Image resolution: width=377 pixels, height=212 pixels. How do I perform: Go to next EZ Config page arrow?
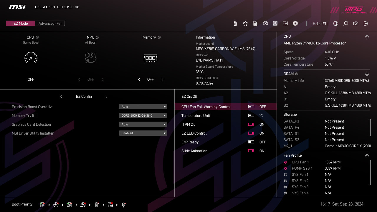(x=106, y=97)
